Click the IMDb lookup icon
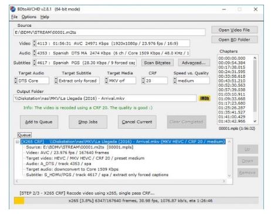Screen dimensions: 271x214 (205, 98)
